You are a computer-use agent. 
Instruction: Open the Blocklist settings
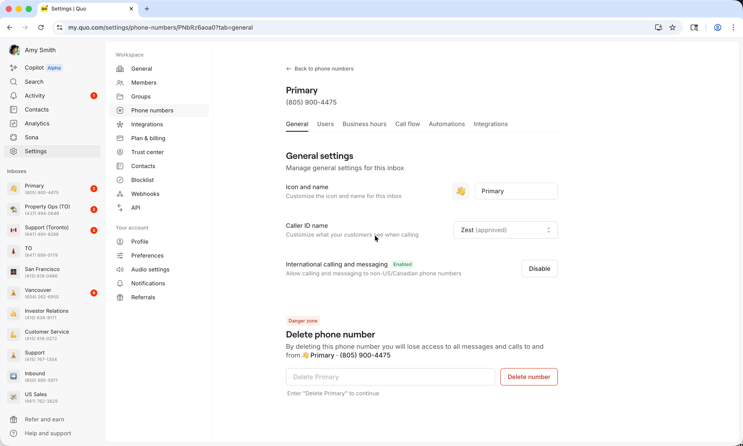click(143, 180)
